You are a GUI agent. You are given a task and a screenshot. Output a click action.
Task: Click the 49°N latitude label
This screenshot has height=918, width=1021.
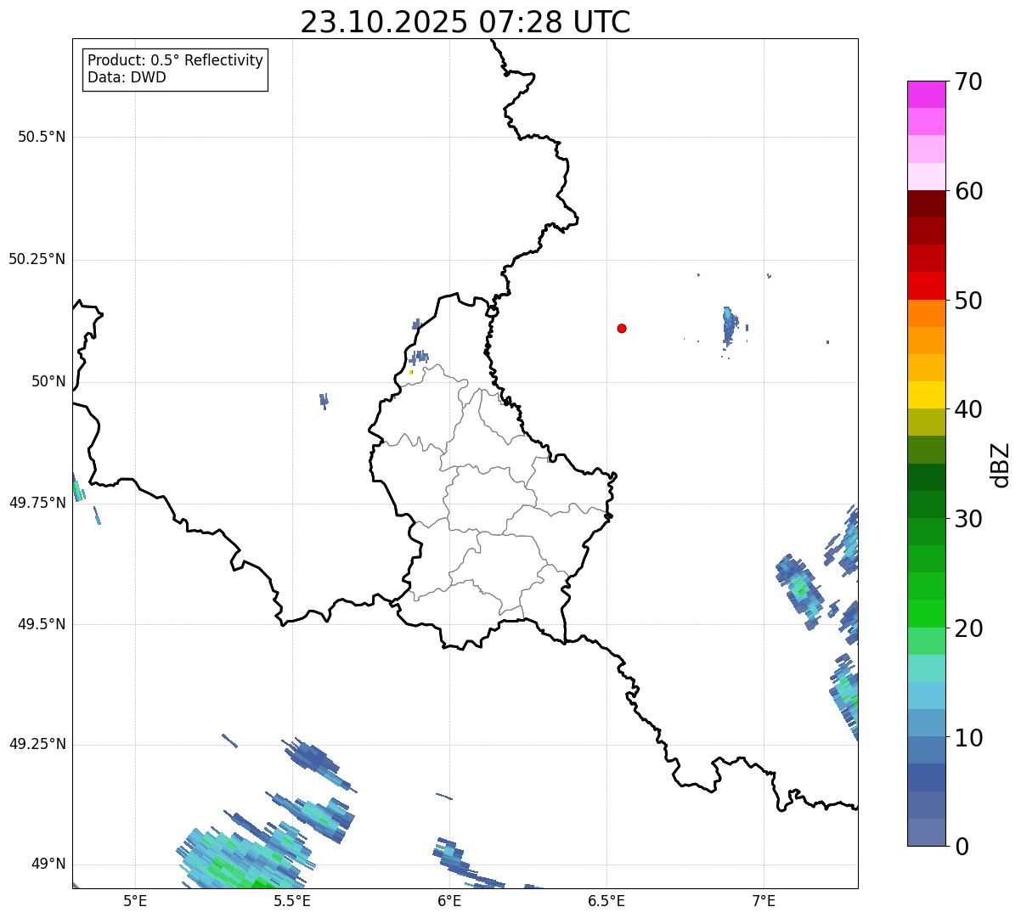point(48,864)
